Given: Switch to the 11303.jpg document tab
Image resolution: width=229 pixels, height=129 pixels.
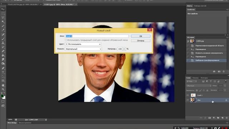Looking at the screenshot, I should 59,5.
